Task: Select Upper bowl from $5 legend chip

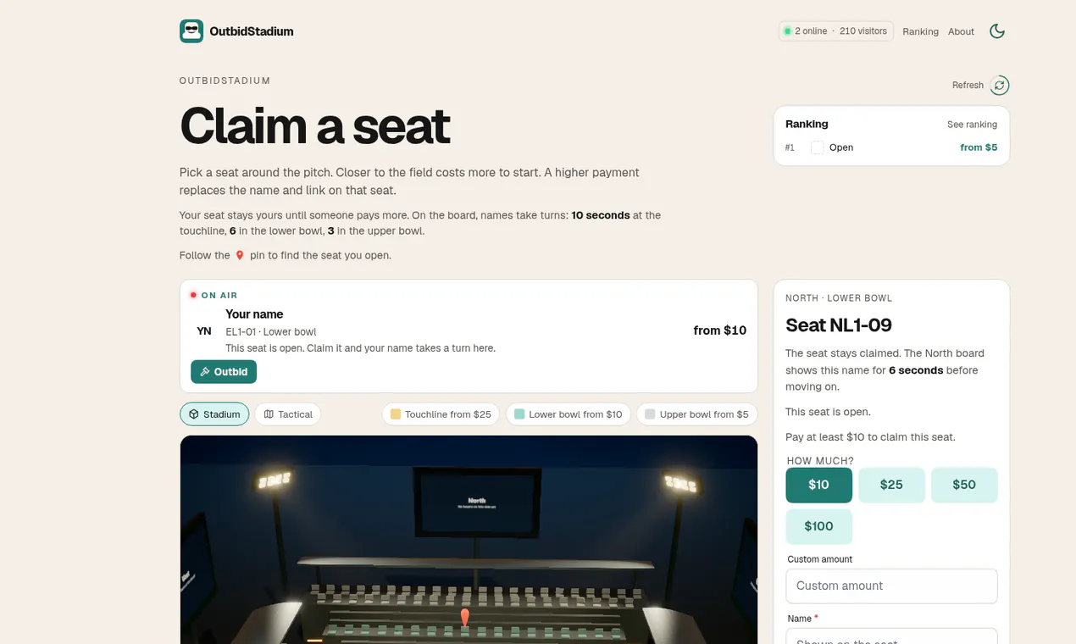Action: click(696, 414)
